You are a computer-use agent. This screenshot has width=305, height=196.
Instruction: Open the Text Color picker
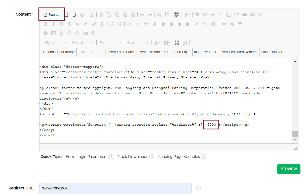tap(157, 43)
